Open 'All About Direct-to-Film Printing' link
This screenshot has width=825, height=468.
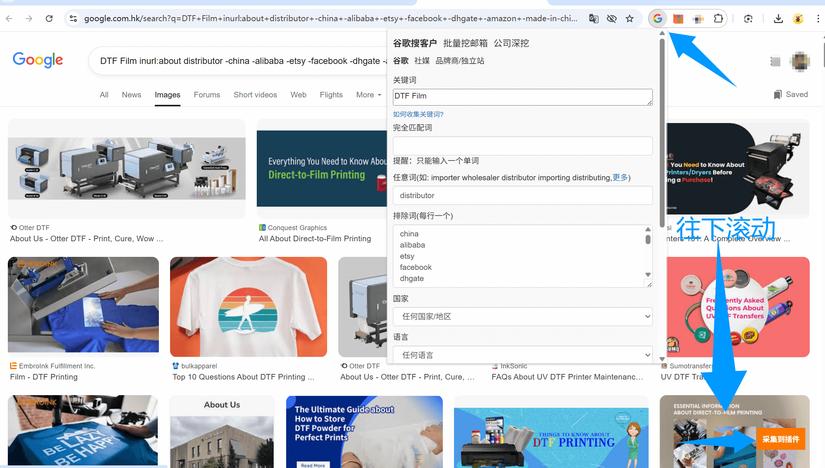[315, 239]
